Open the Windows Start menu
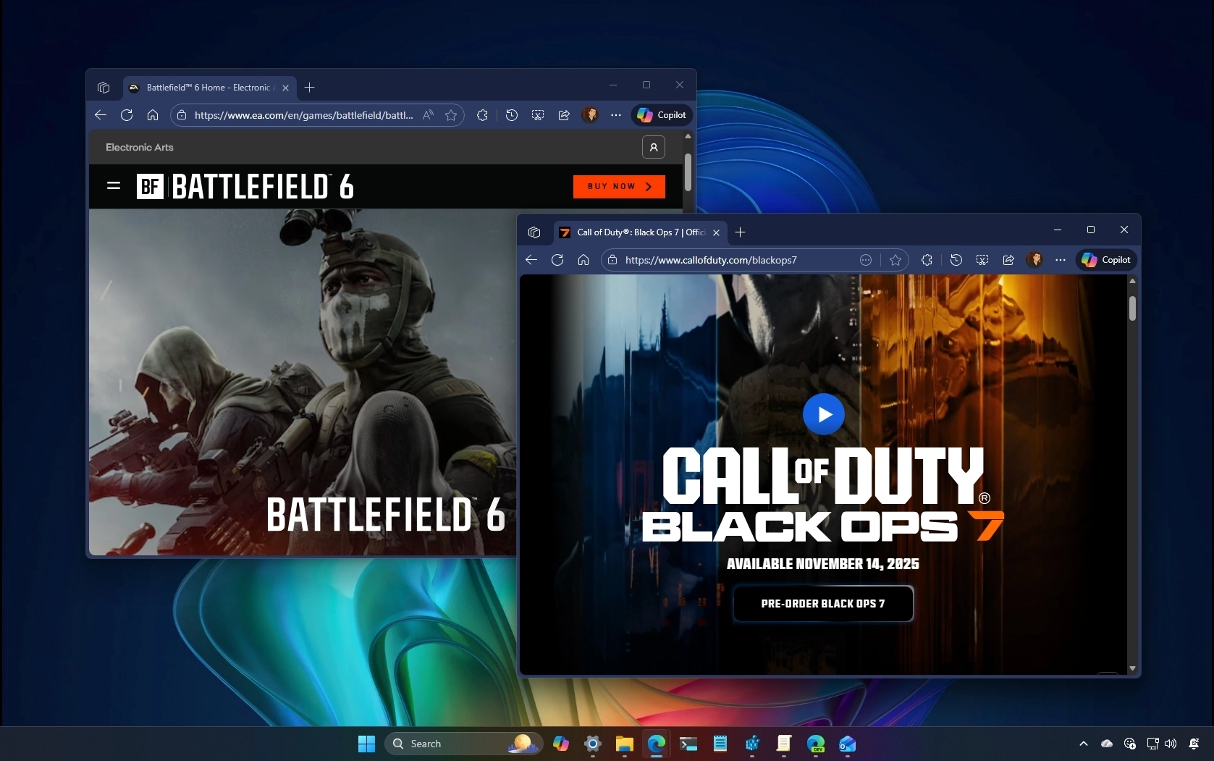This screenshot has height=761, width=1214. pyautogui.click(x=367, y=744)
